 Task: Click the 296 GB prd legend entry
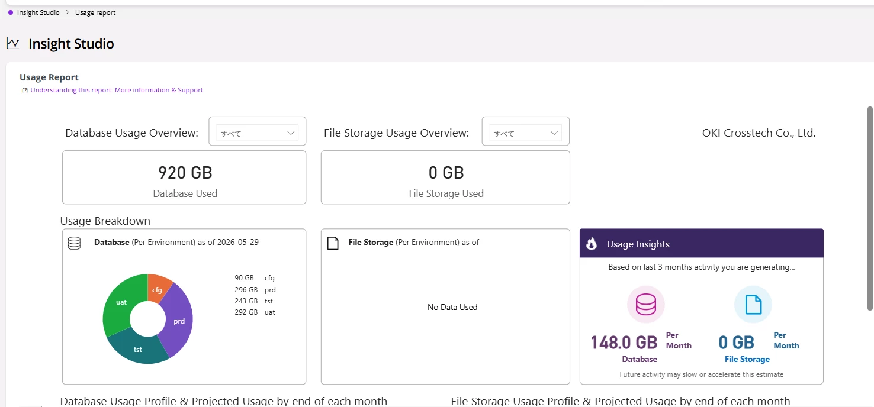tap(255, 290)
